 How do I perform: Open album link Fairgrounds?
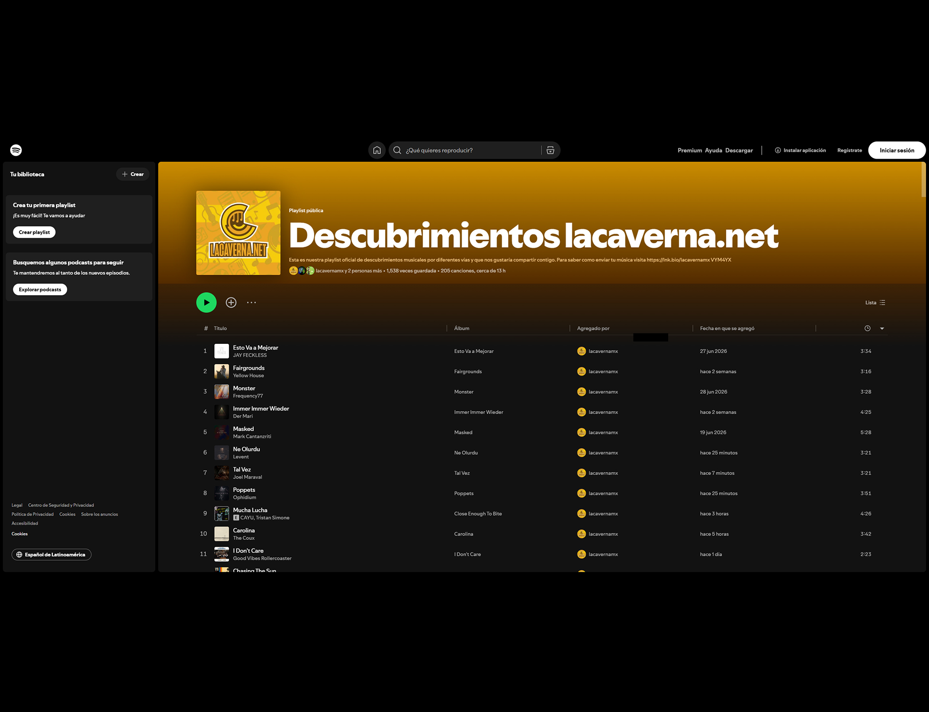pos(468,371)
